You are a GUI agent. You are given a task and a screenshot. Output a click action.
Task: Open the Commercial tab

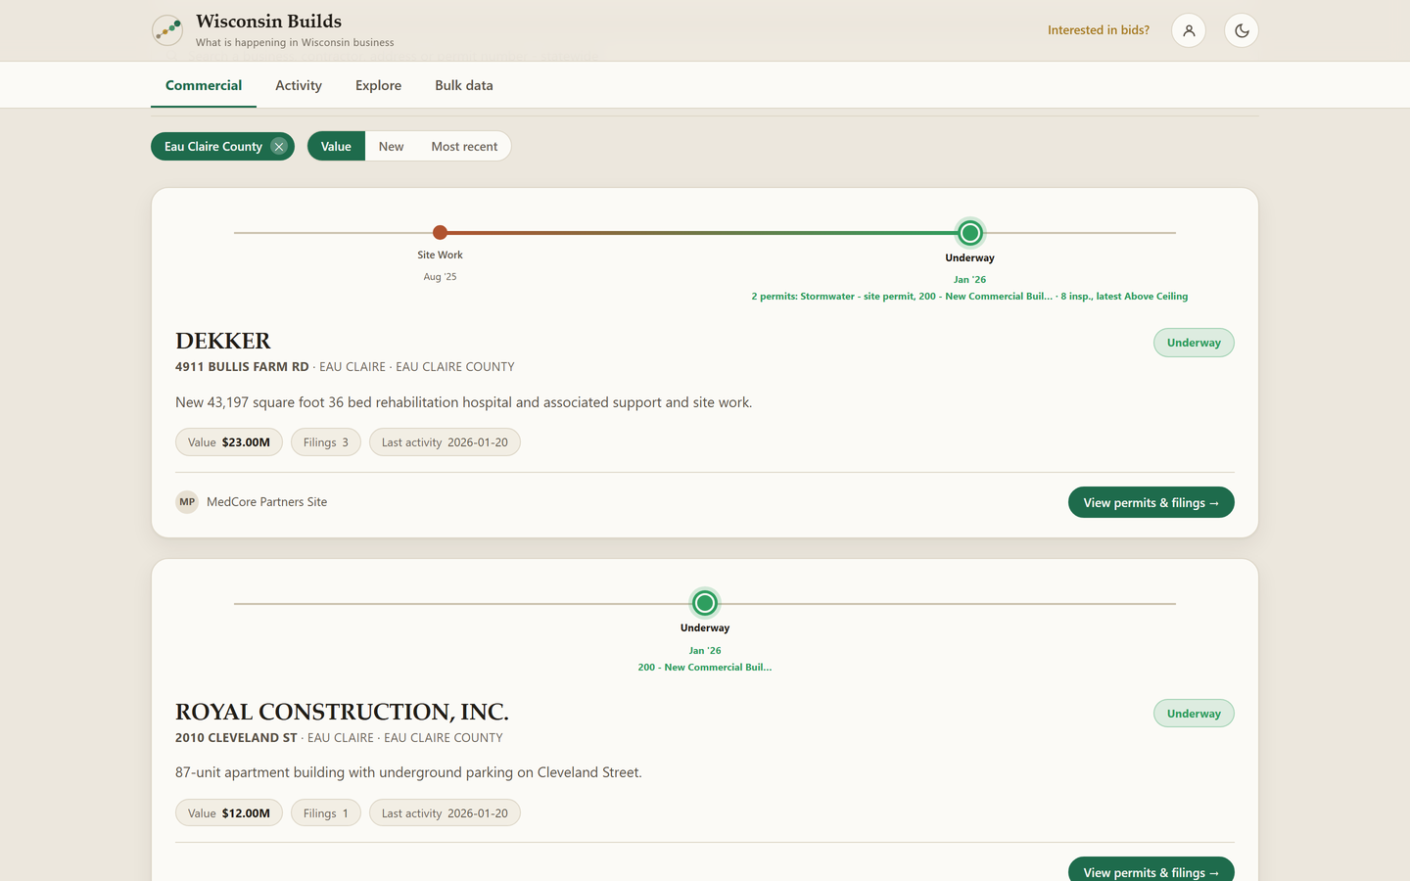click(x=204, y=85)
